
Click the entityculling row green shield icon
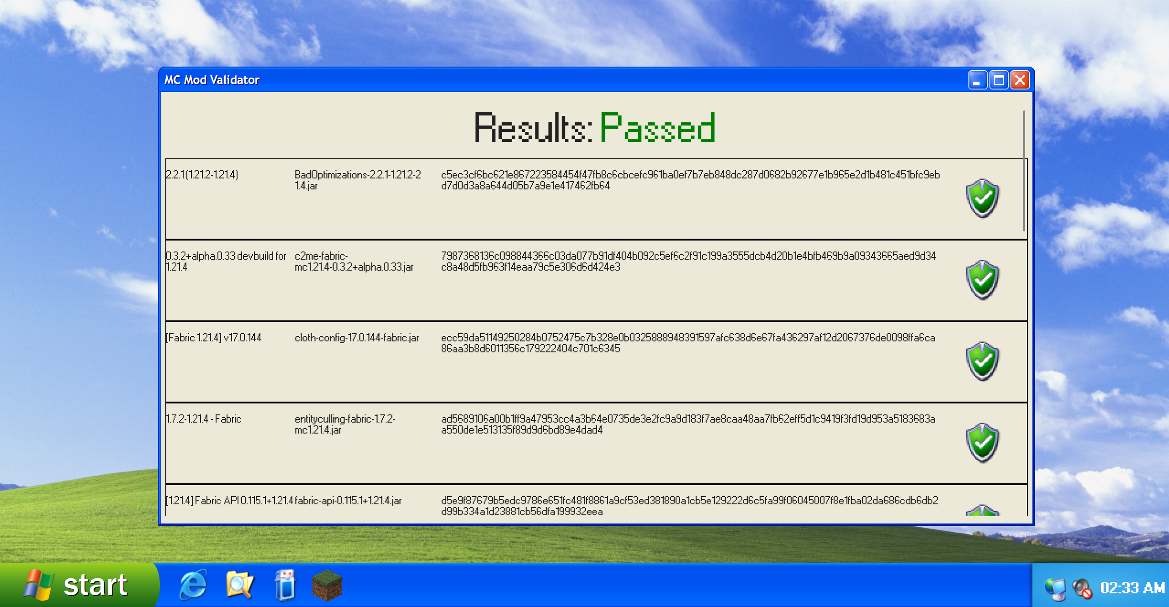pyautogui.click(x=982, y=443)
